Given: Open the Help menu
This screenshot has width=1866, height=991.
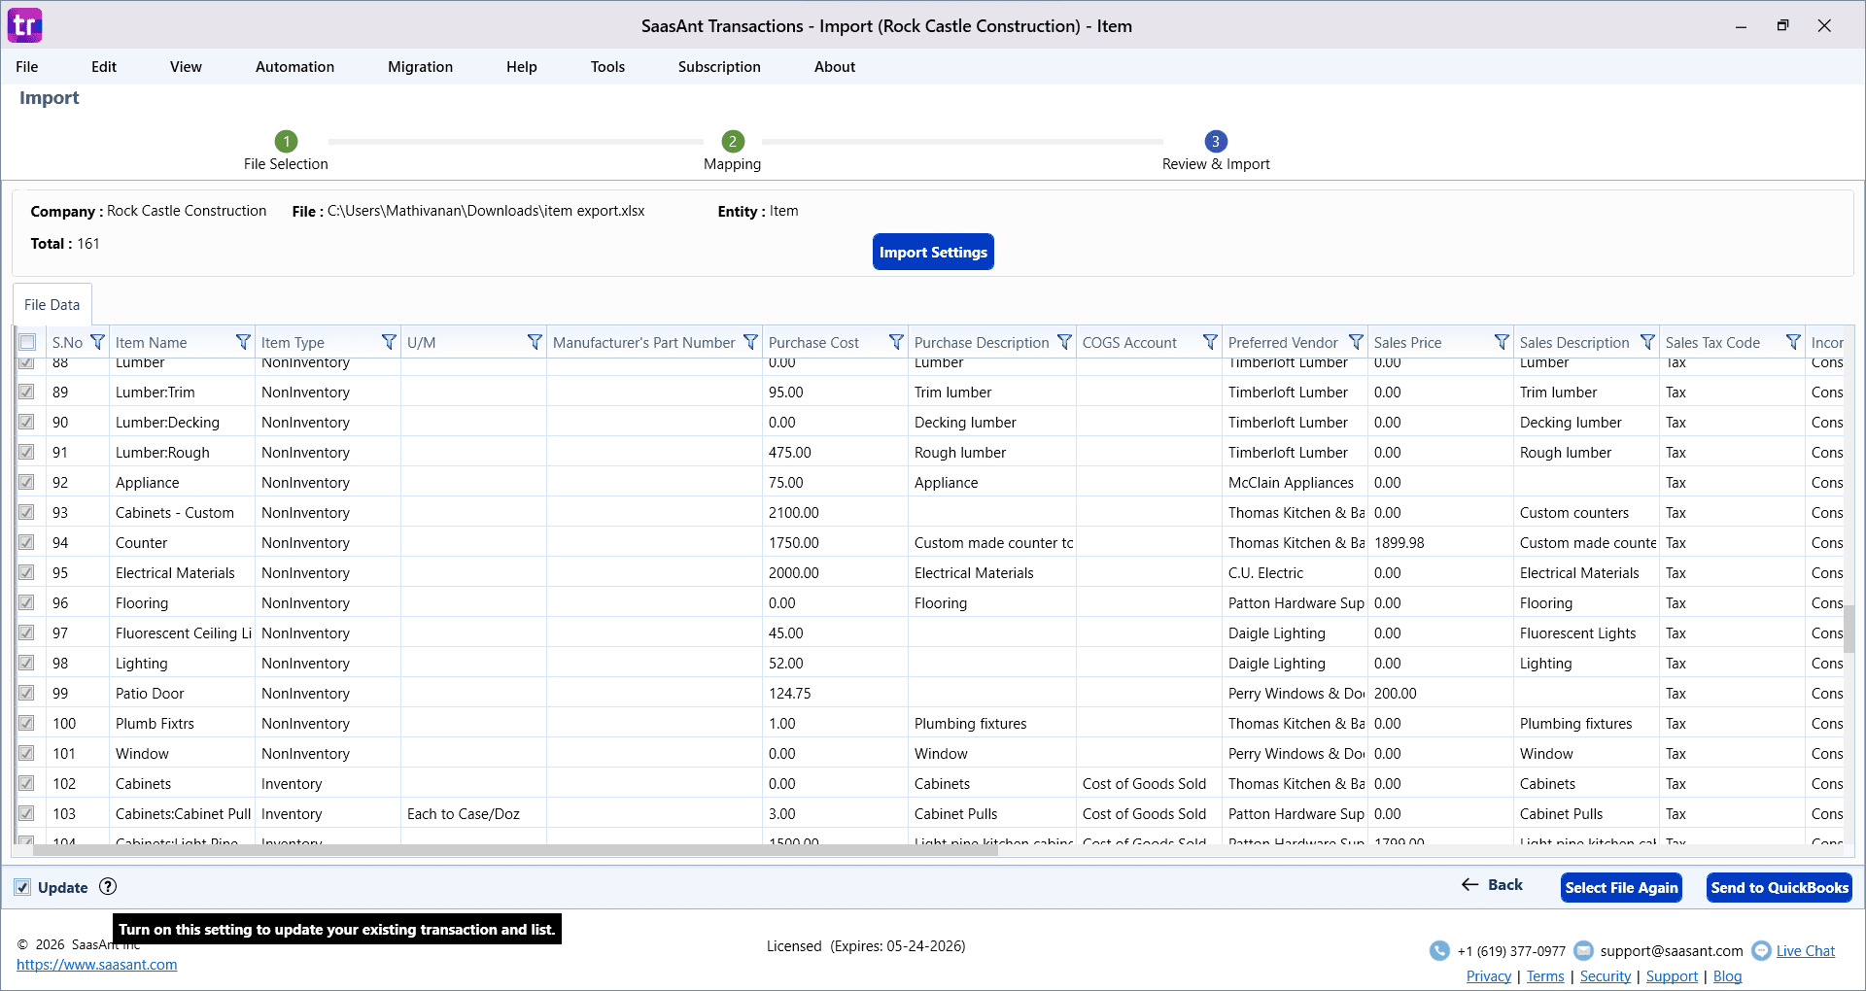Looking at the screenshot, I should (x=522, y=66).
